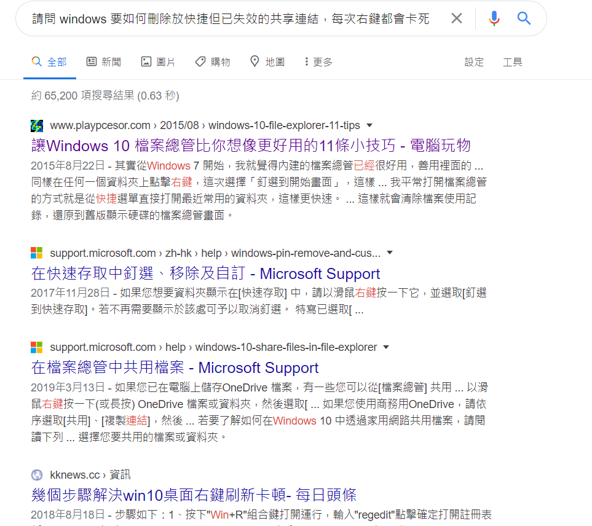Click the www.playpcesor.com breadcrumb URL
The height and width of the screenshot is (526, 592).
click(x=205, y=125)
